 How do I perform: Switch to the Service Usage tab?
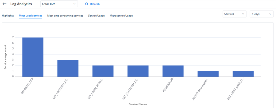(96, 16)
